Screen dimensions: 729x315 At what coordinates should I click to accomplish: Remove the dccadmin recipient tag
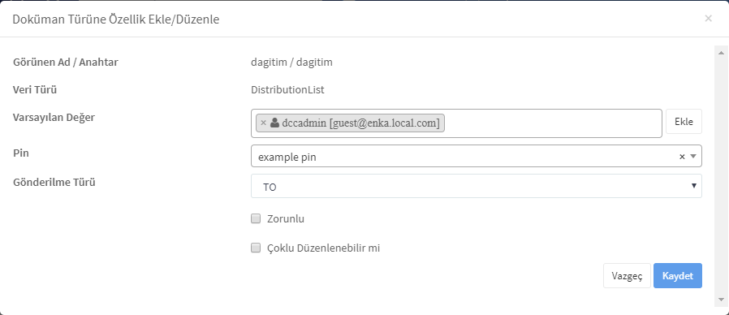click(x=263, y=123)
